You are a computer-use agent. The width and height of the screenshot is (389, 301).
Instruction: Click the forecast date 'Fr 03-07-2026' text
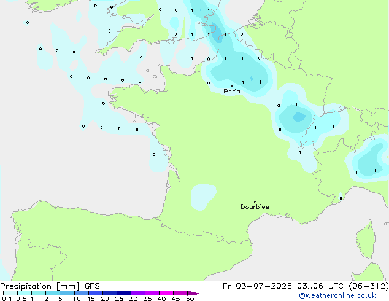pos(257,286)
